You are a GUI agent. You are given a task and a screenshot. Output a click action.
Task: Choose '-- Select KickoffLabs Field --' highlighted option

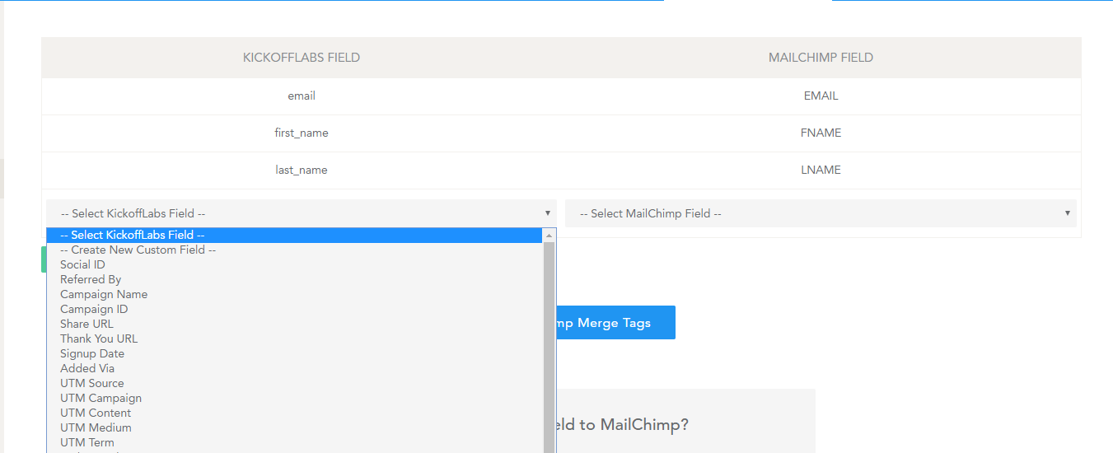(x=295, y=235)
